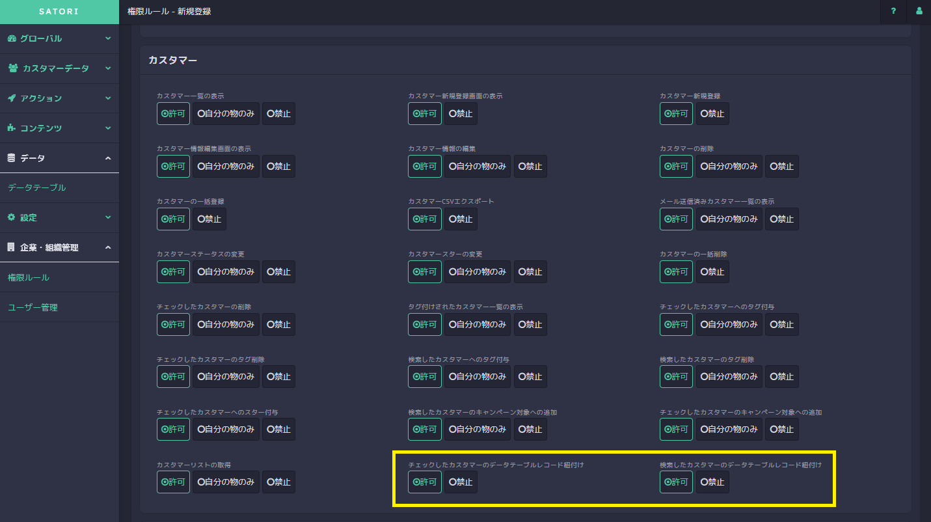
Task: Select 自分の物のみ for カスタマー情報編集画面の表示
Action: 226,166
